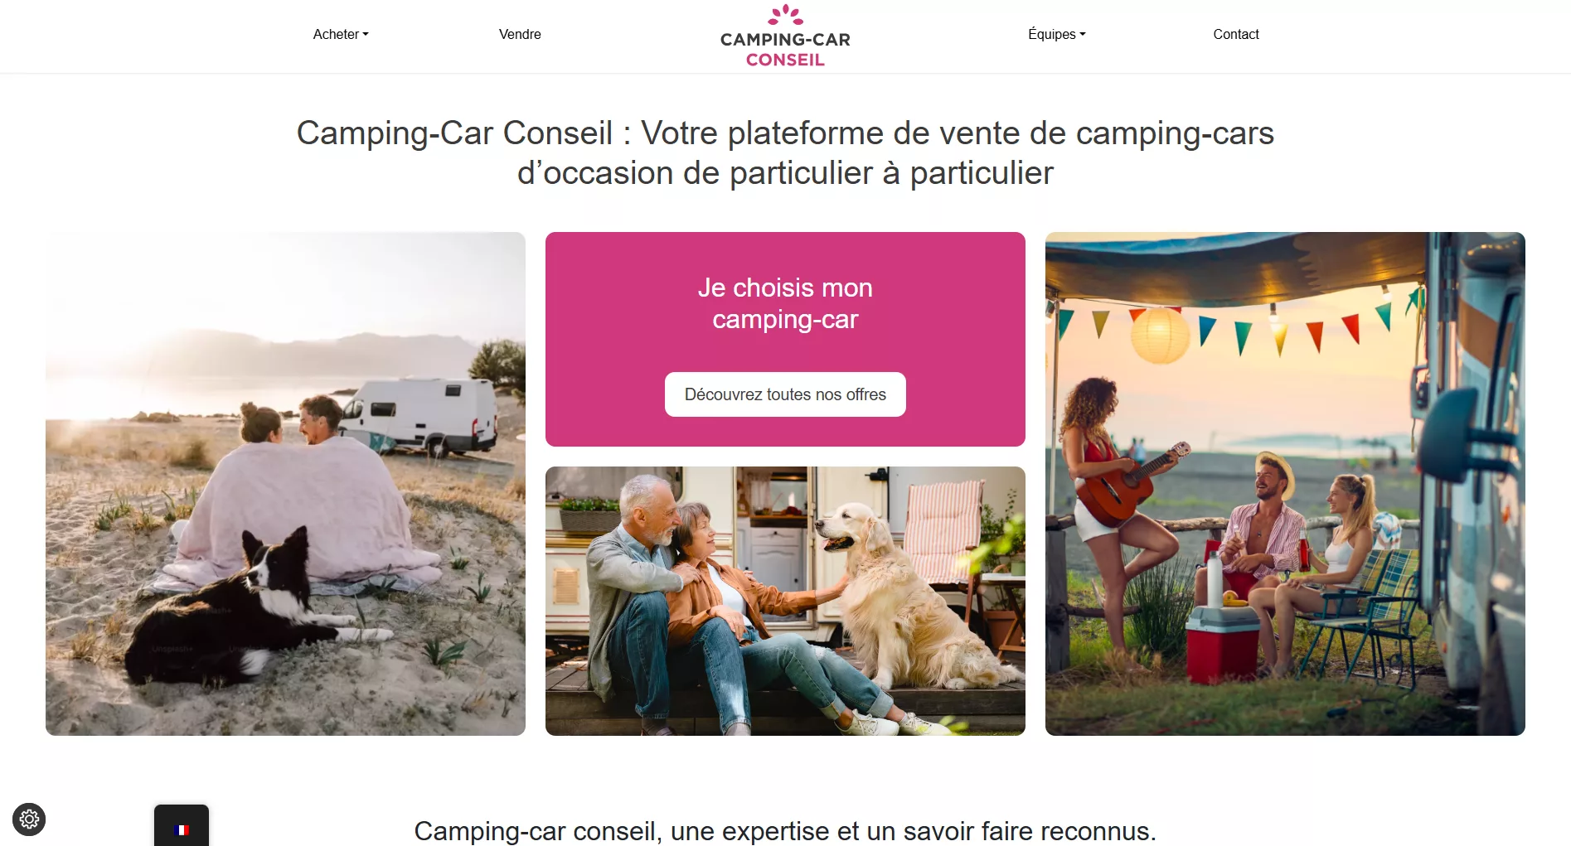Click the main page headline text
Image resolution: width=1571 pixels, height=846 pixels.
[785, 153]
